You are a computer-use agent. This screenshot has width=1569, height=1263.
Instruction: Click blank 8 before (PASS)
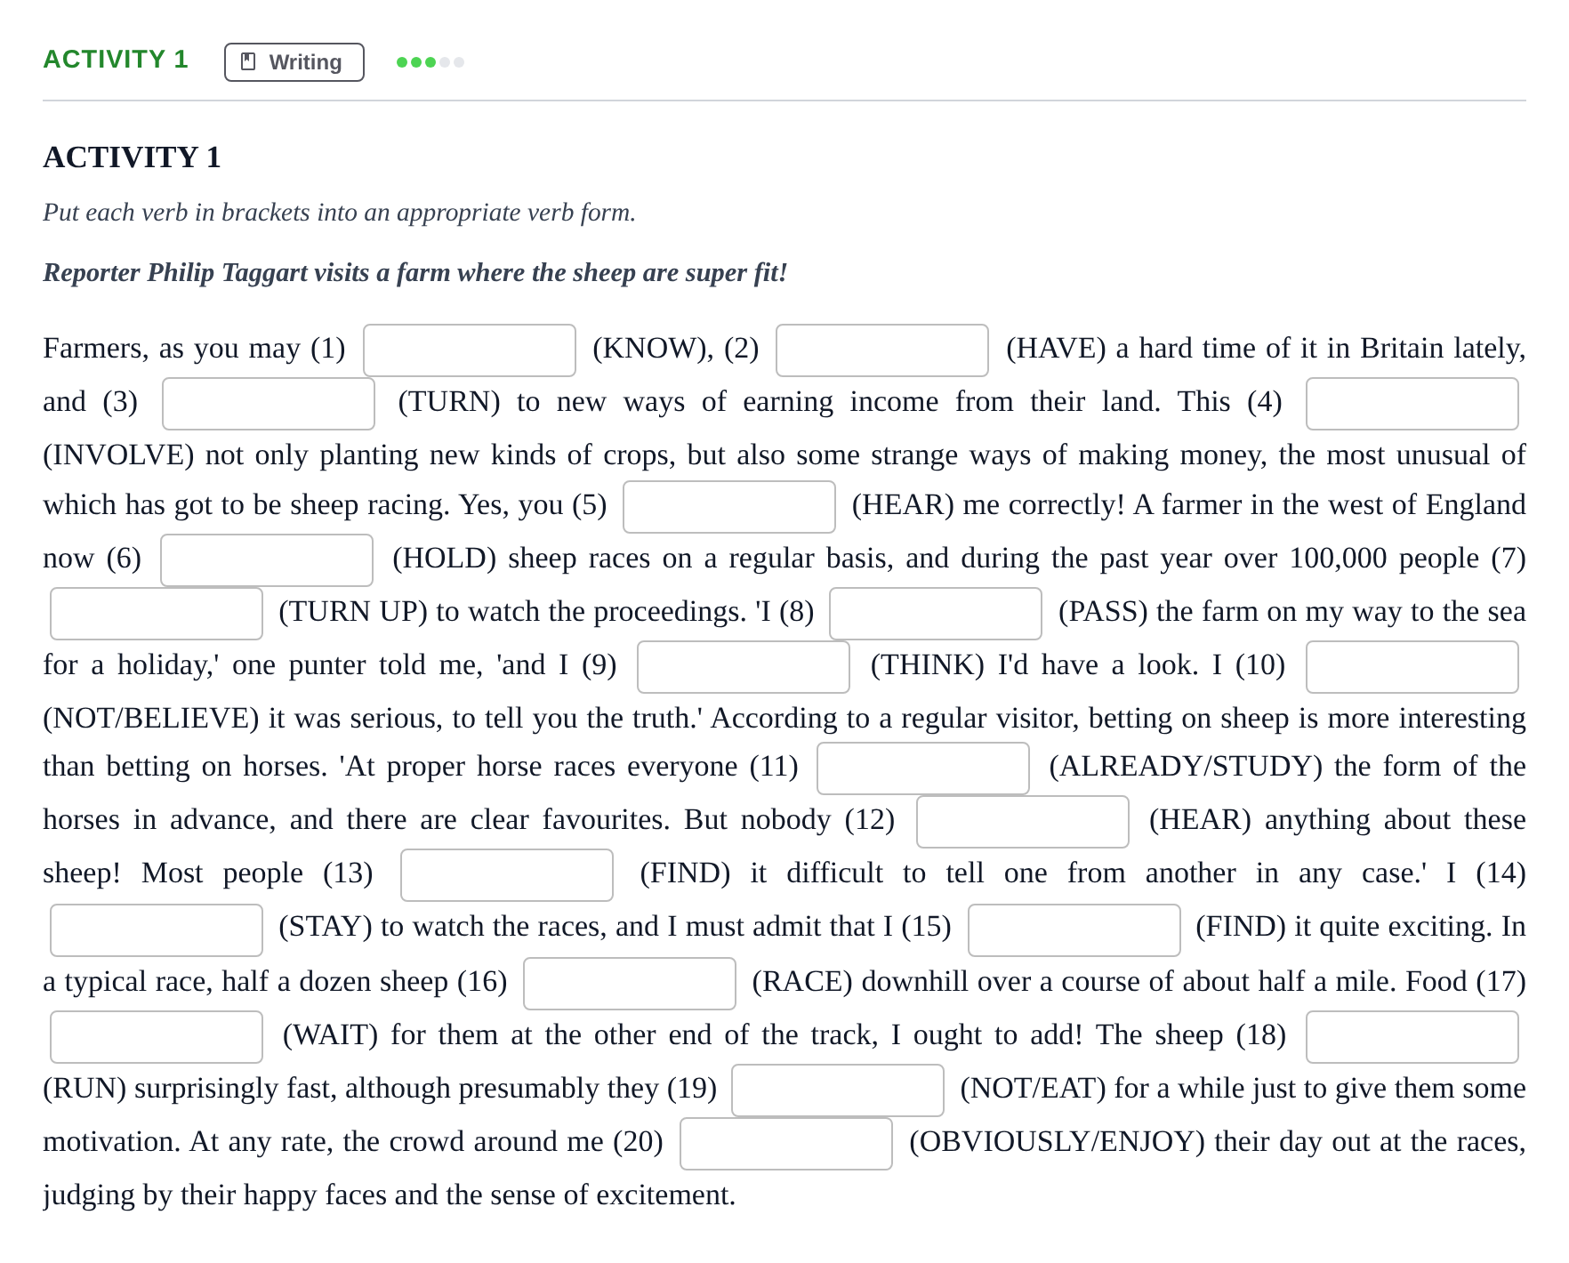(x=936, y=614)
